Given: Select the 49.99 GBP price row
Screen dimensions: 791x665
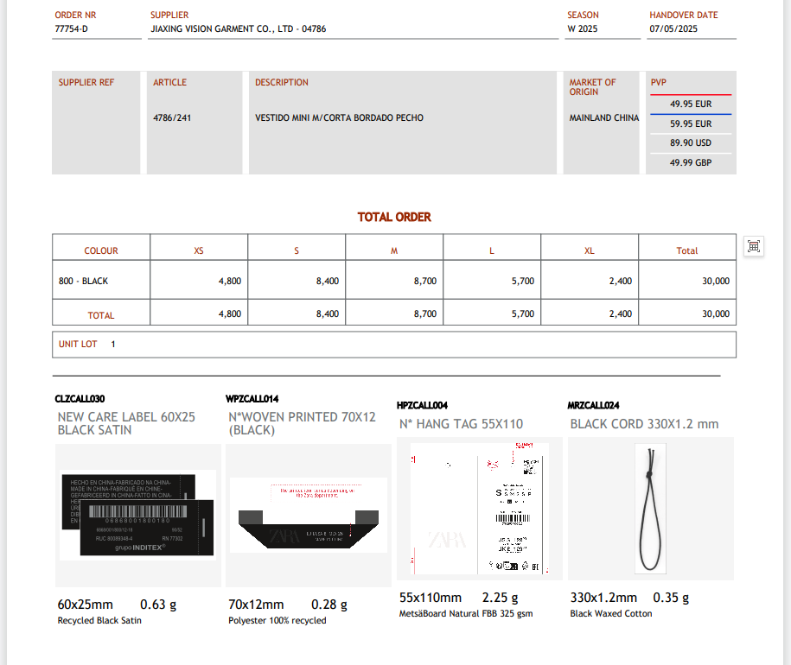Looking at the screenshot, I should pyautogui.click(x=690, y=162).
